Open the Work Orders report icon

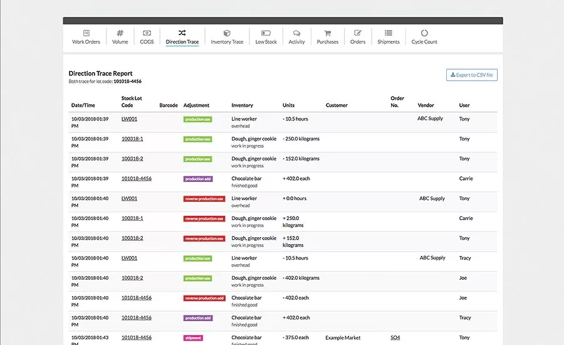point(86,33)
